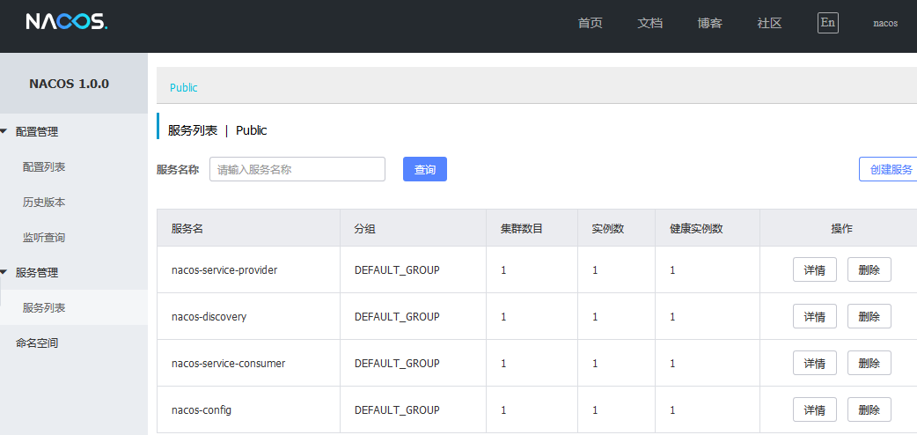Click 删除 for nacos-config
Screen dimensions: 917x435
pos(869,409)
